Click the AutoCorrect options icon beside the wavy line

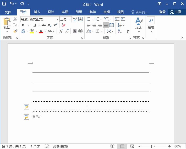point(26,107)
